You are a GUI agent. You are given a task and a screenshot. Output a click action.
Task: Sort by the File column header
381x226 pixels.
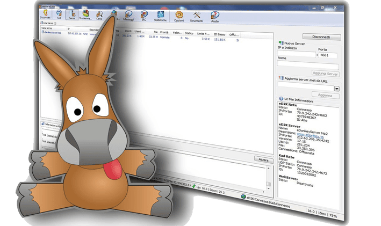(155, 32)
